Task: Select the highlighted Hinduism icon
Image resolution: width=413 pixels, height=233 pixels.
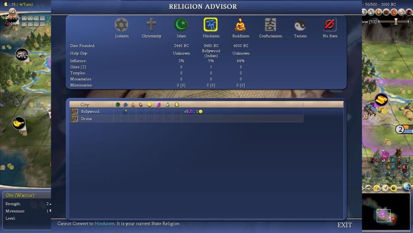Action: [x=211, y=25]
